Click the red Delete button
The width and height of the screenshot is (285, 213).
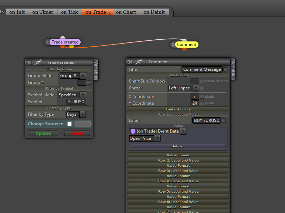tap(77, 133)
